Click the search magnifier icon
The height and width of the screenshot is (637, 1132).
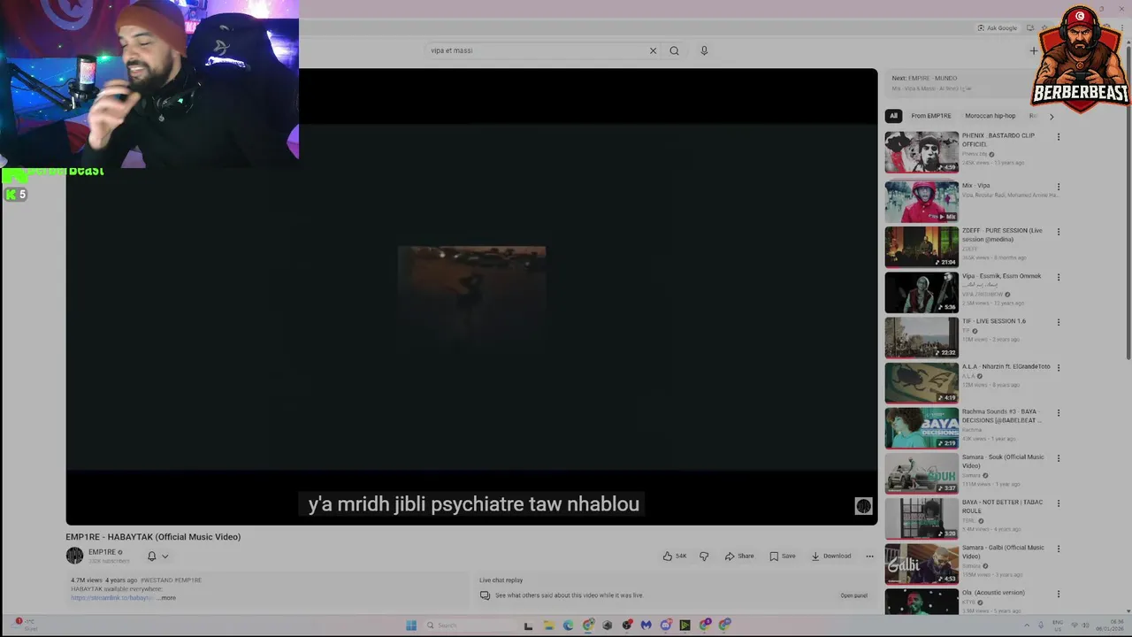674,50
